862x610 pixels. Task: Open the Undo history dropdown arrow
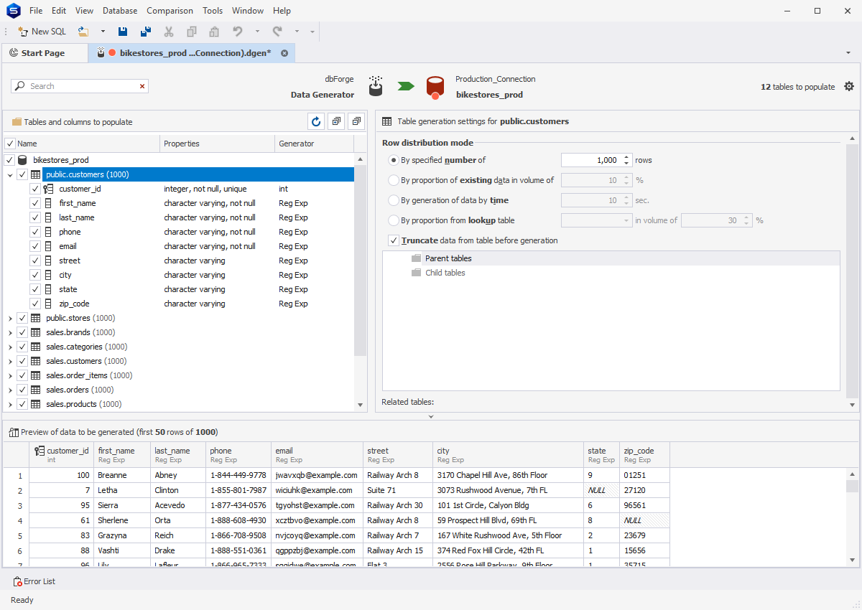coord(257,32)
